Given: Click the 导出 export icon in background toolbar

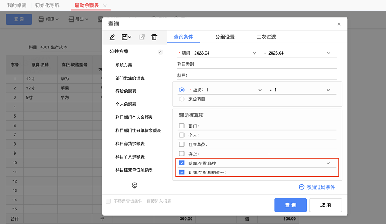Looking at the screenshot, I should [x=71, y=19].
